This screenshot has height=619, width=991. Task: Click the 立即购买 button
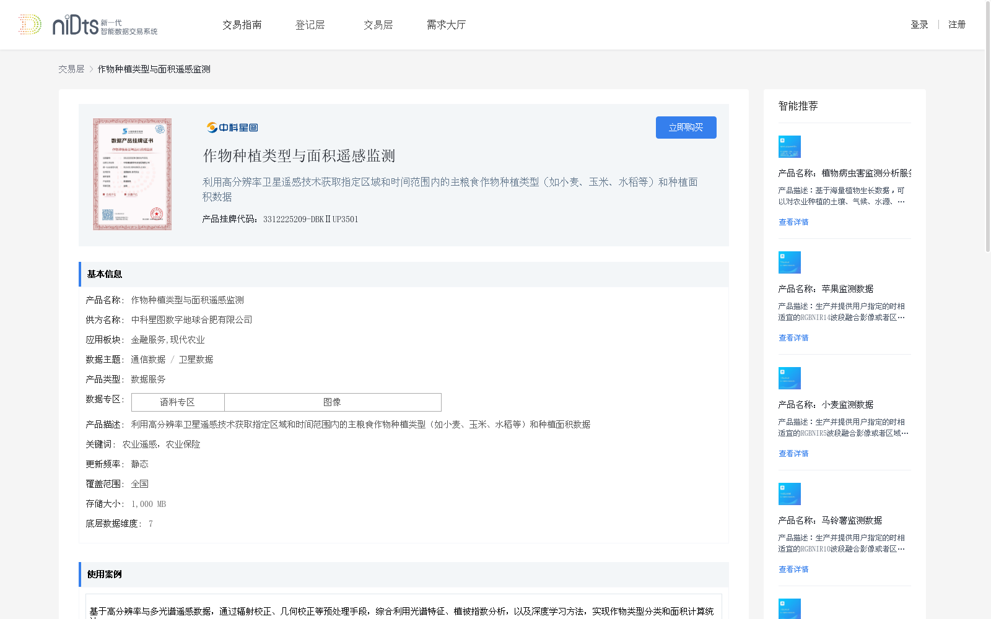[x=686, y=128]
